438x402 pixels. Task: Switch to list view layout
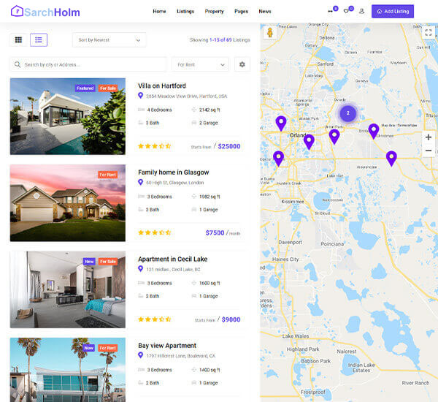39,39
